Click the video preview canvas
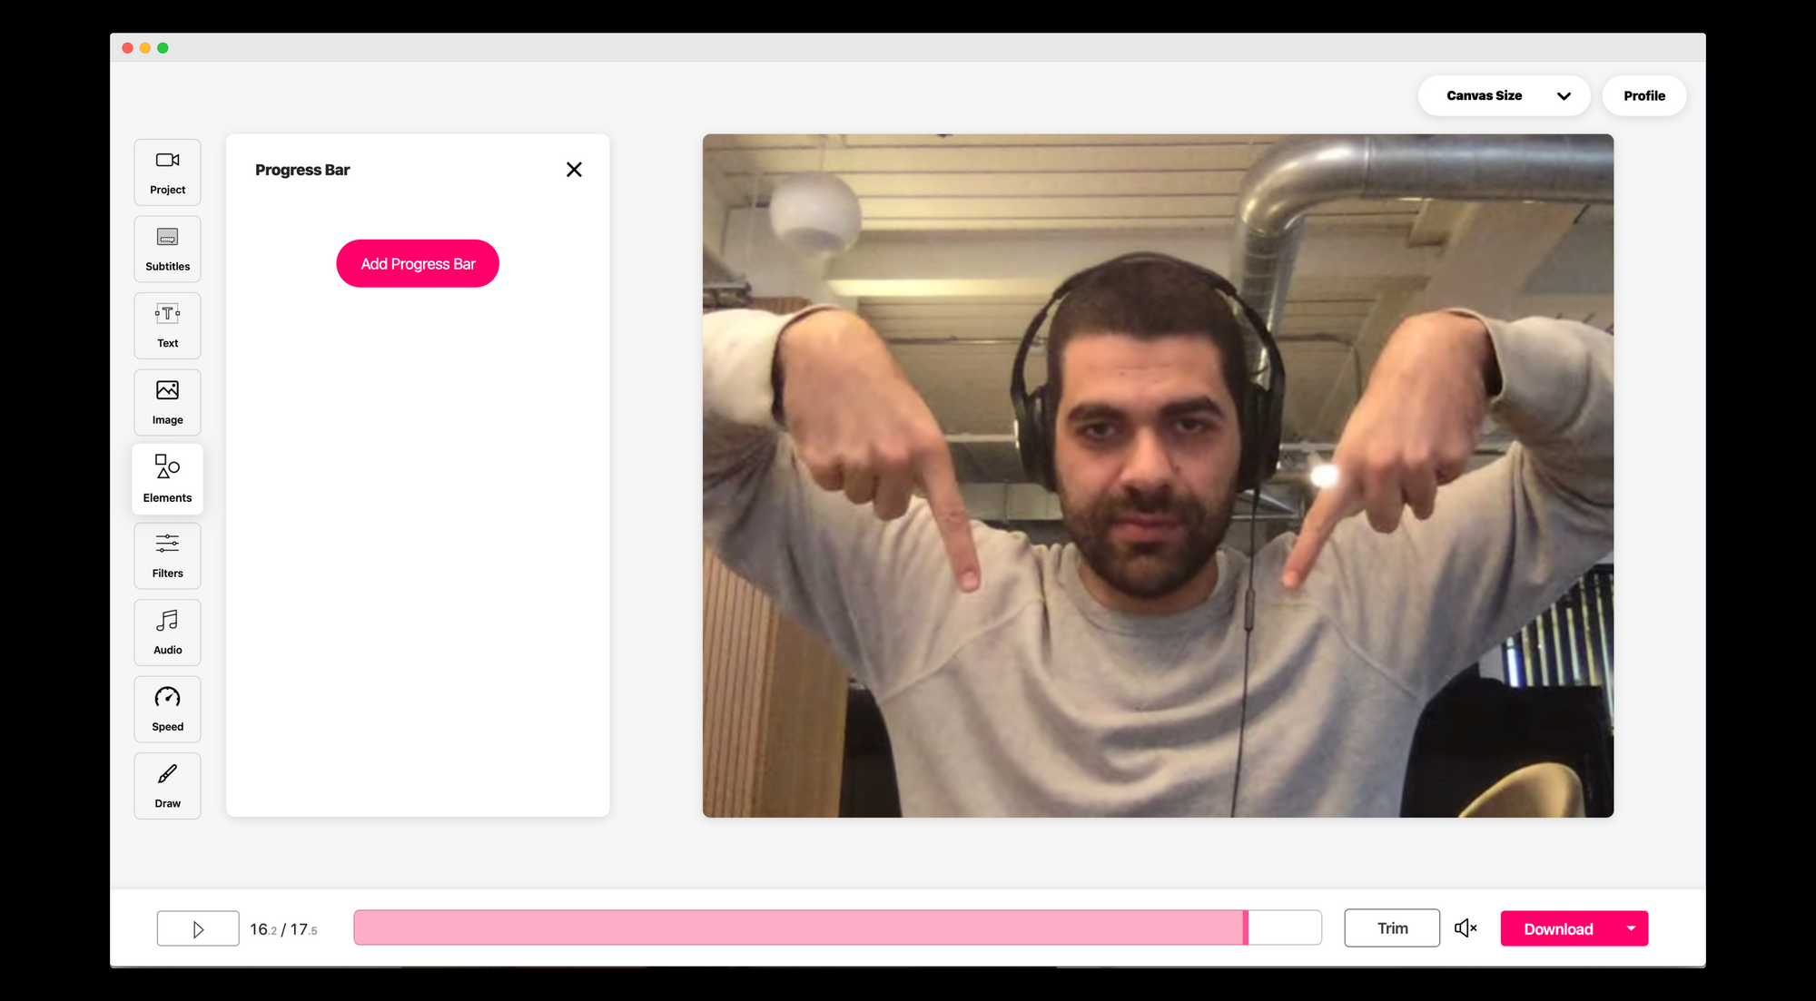 coord(1158,476)
